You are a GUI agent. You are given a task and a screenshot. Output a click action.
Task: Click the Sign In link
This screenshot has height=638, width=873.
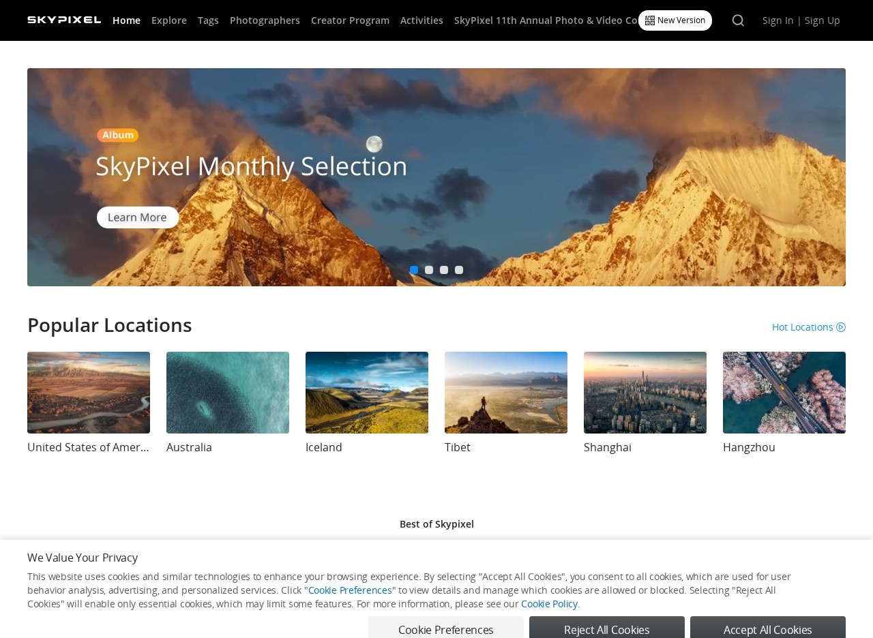tap(778, 20)
